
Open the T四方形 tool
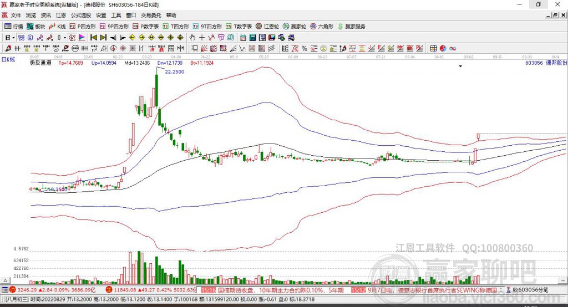click(176, 27)
